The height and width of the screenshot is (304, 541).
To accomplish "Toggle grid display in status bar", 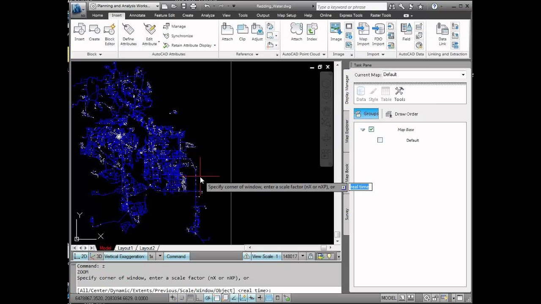I will coord(191,298).
